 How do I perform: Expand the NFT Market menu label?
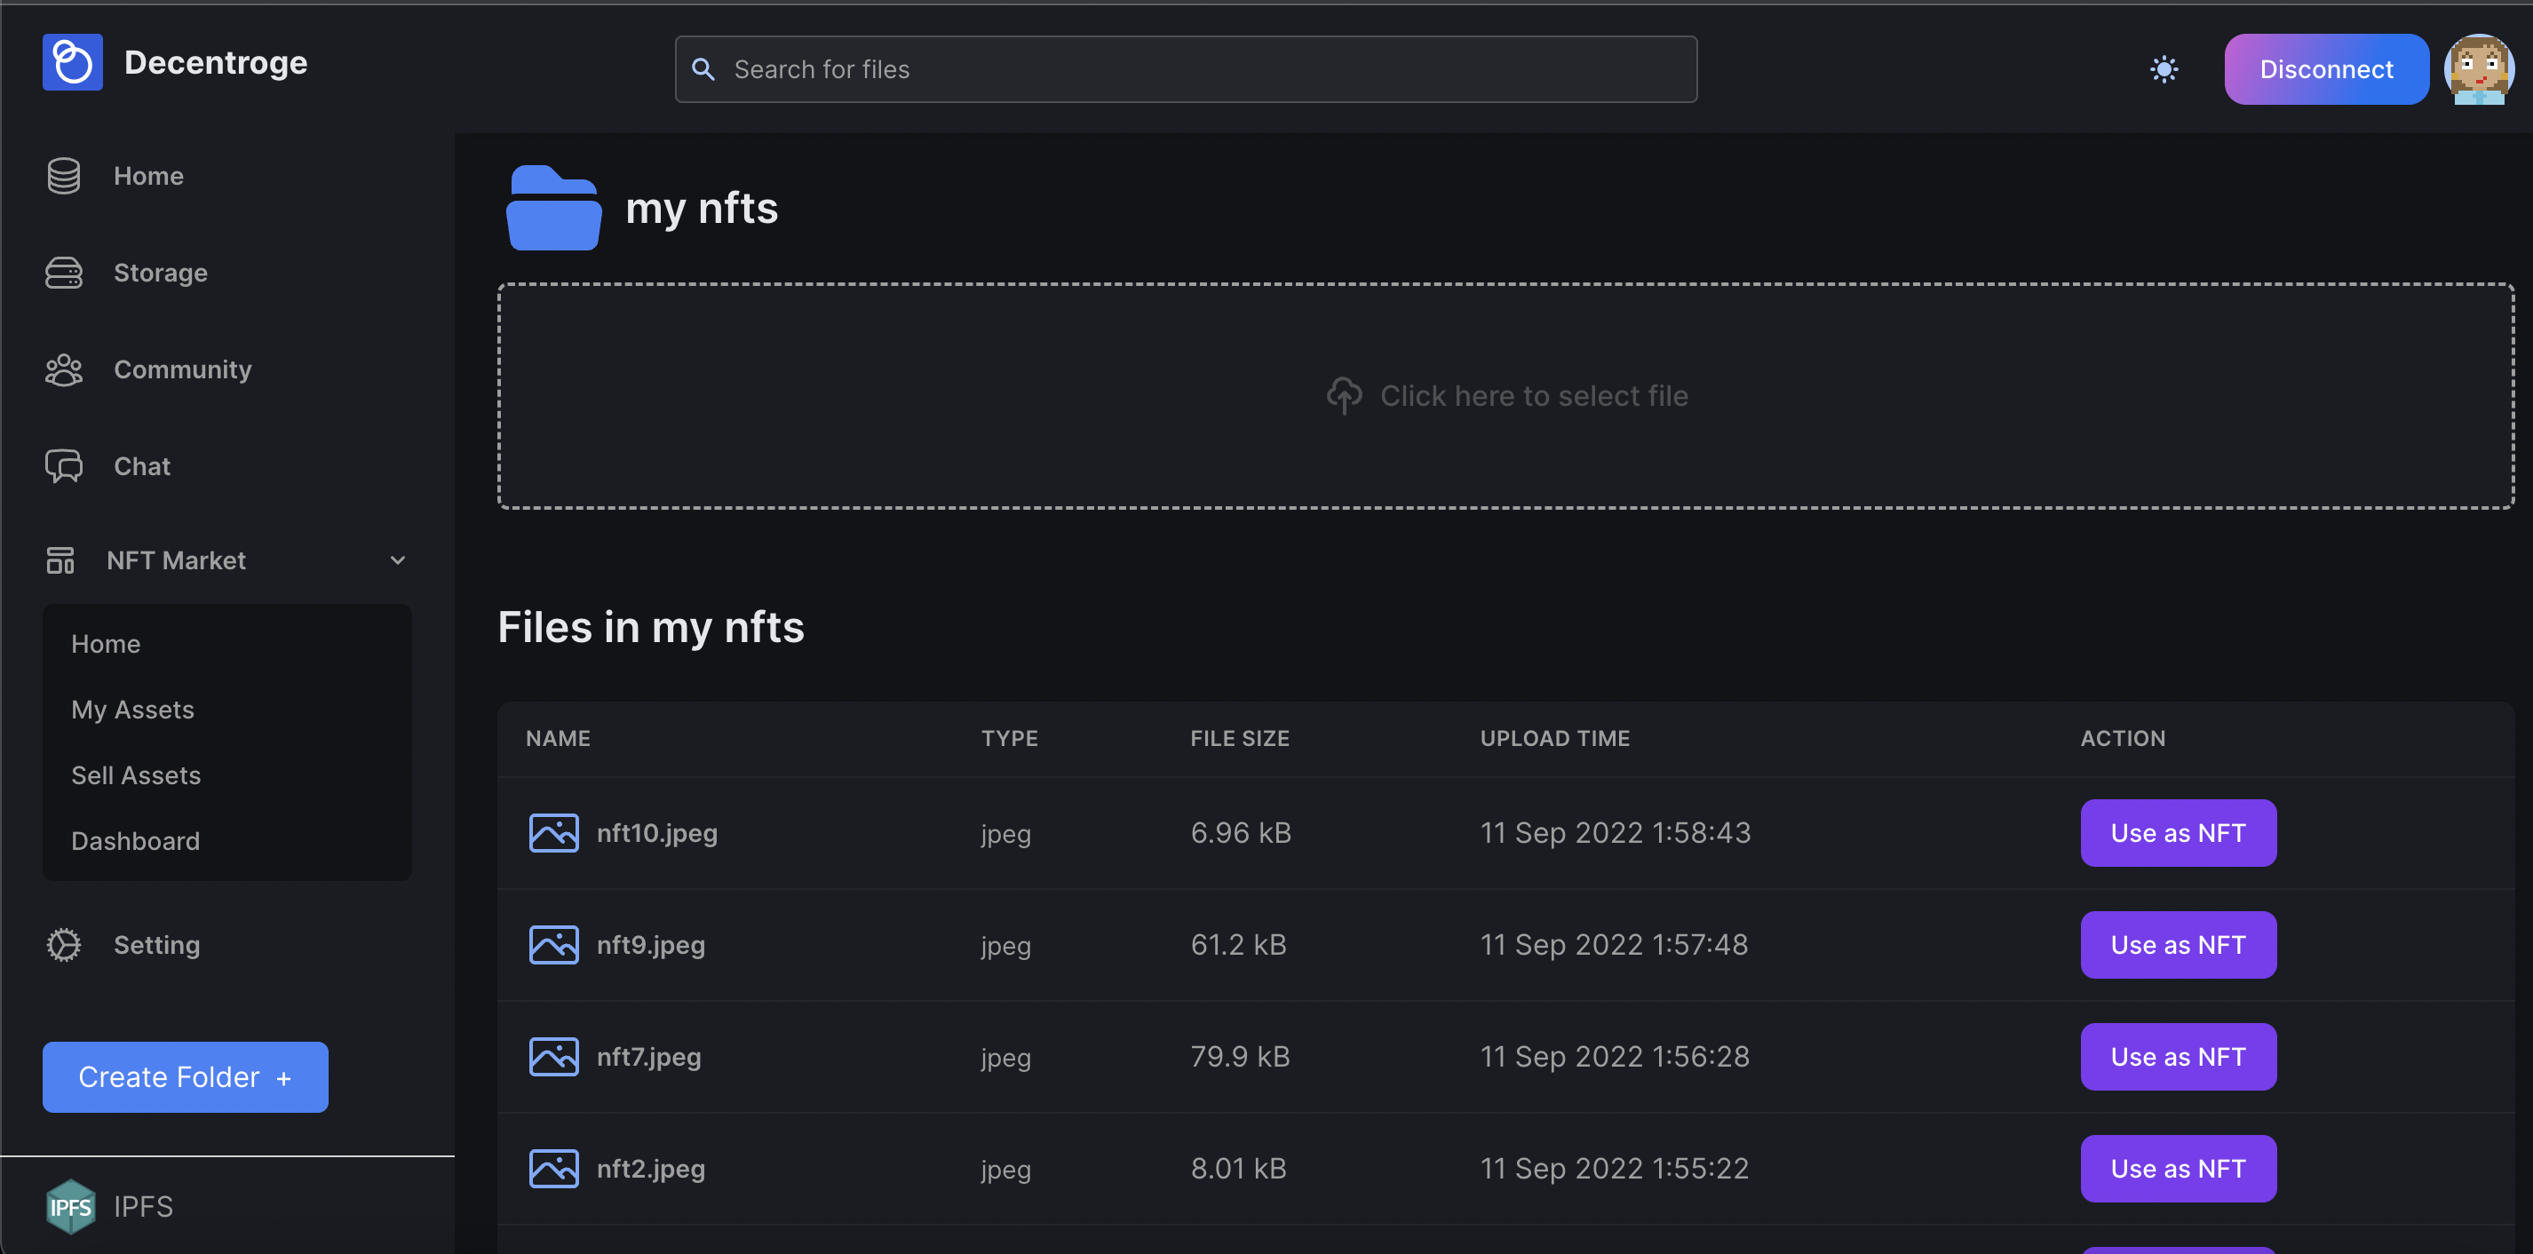(176, 560)
